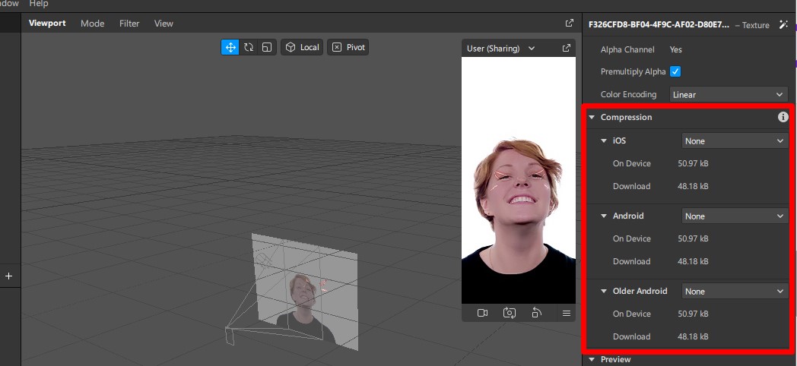Collapse the Compression section
This screenshot has width=797, height=366.
tap(592, 117)
